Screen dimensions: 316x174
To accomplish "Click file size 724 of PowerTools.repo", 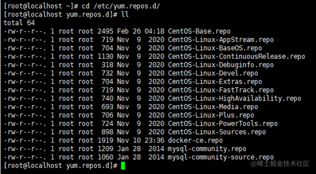I will coord(107,124).
